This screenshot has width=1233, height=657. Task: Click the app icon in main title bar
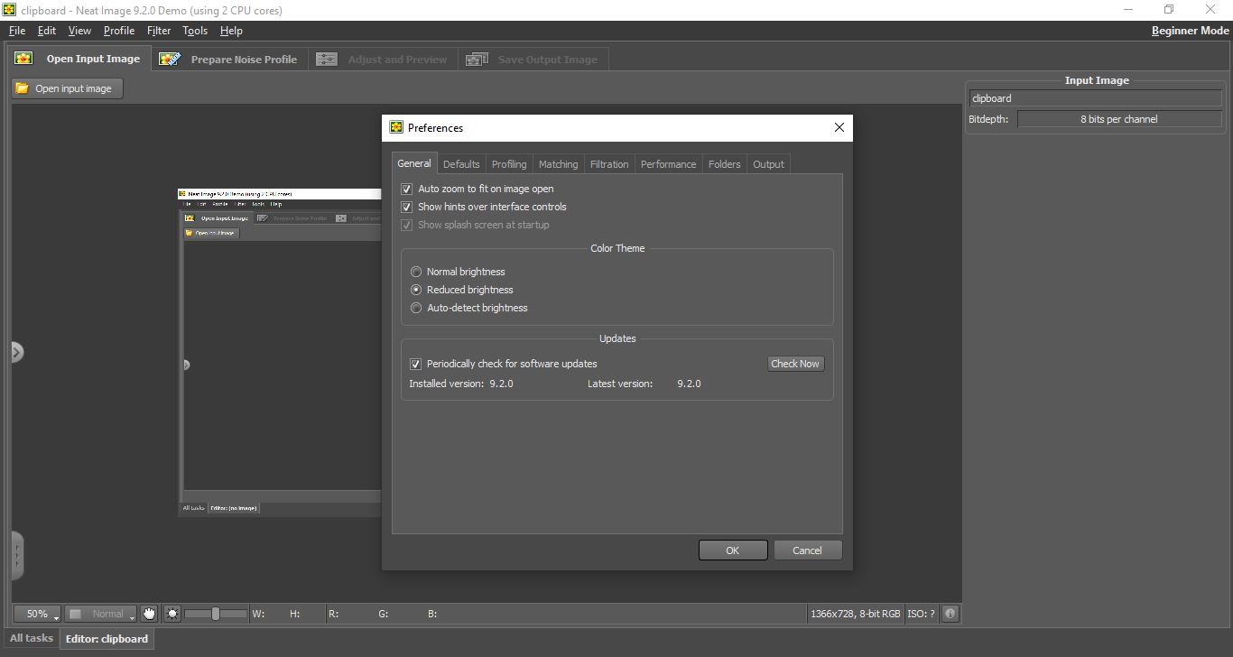[x=10, y=10]
